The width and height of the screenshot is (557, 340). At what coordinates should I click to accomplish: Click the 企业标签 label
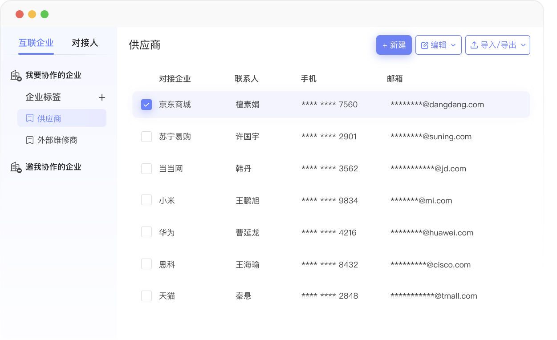[43, 97]
